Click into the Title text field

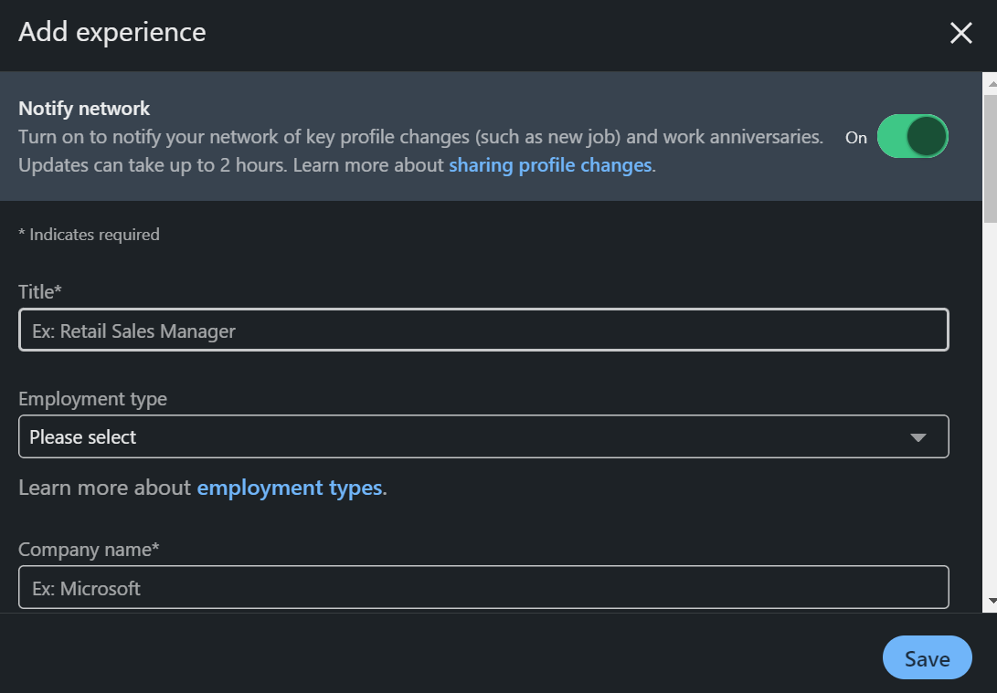tap(483, 331)
